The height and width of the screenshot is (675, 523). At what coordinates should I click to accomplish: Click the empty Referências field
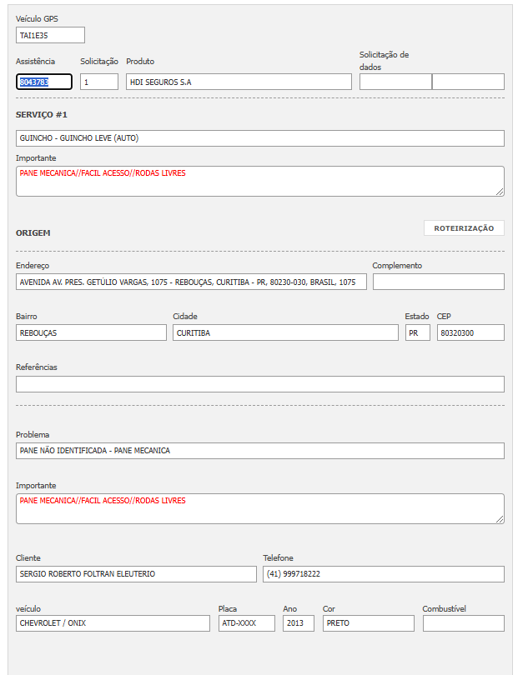[x=260, y=384]
